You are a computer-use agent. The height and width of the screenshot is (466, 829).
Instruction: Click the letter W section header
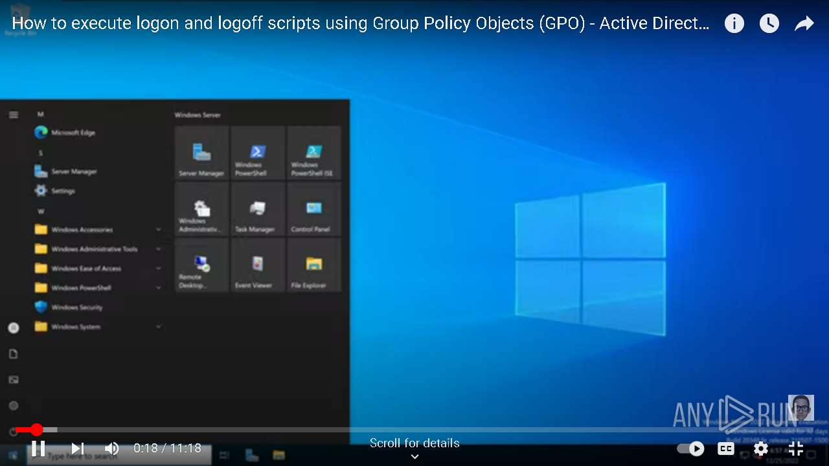click(x=41, y=212)
